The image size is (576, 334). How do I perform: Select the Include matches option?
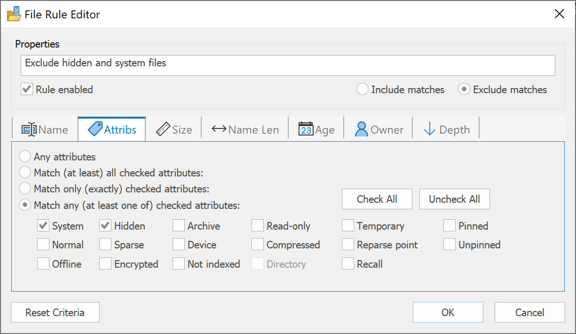point(362,89)
